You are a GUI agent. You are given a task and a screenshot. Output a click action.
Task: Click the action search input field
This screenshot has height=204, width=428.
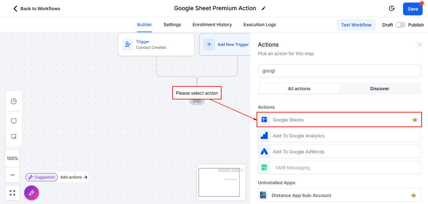(x=339, y=71)
